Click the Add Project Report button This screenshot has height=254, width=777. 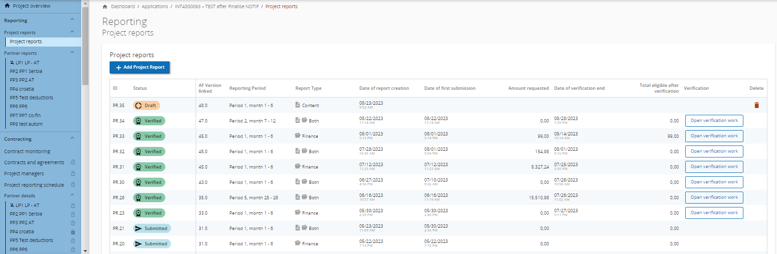(139, 67)
